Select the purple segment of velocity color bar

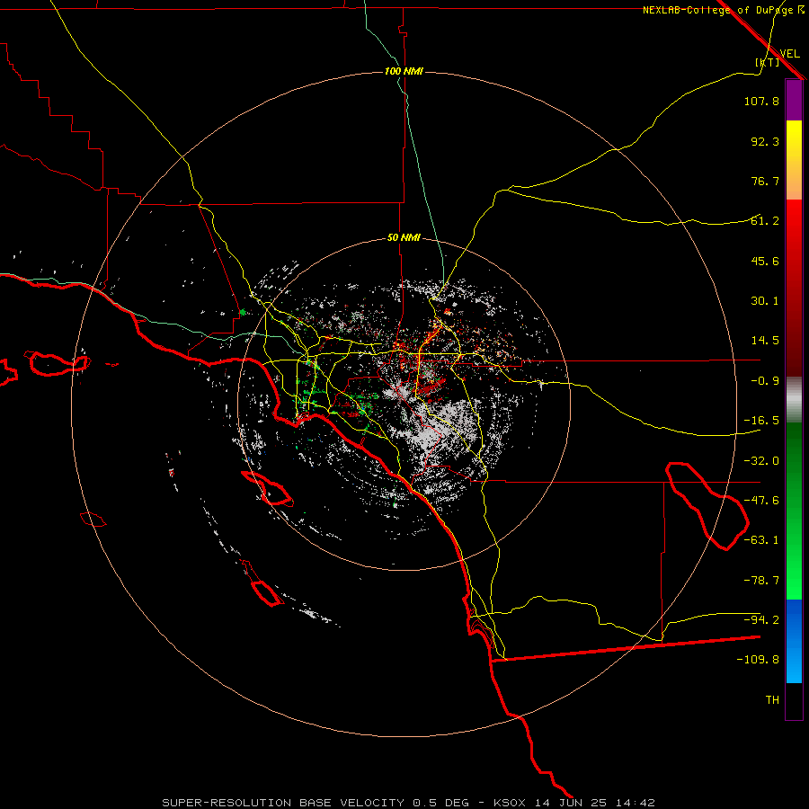pos(794,101)
